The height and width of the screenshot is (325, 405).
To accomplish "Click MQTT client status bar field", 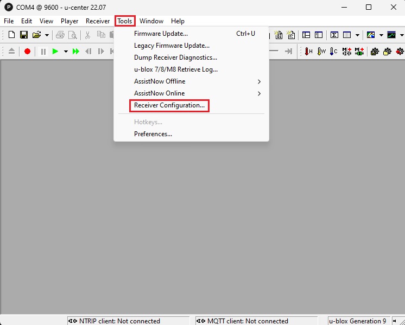I will coord(256,321).
